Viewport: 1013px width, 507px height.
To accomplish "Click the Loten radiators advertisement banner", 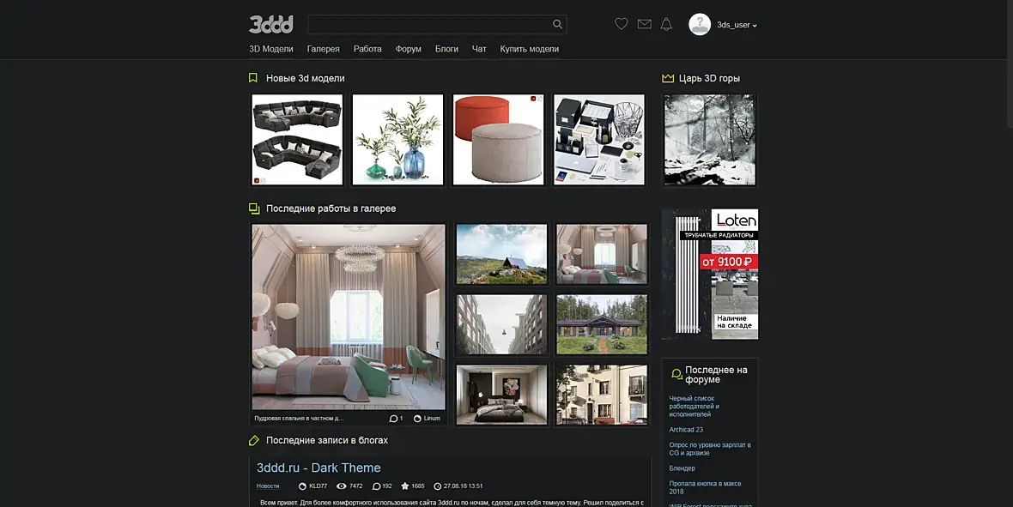I will 710,274.
